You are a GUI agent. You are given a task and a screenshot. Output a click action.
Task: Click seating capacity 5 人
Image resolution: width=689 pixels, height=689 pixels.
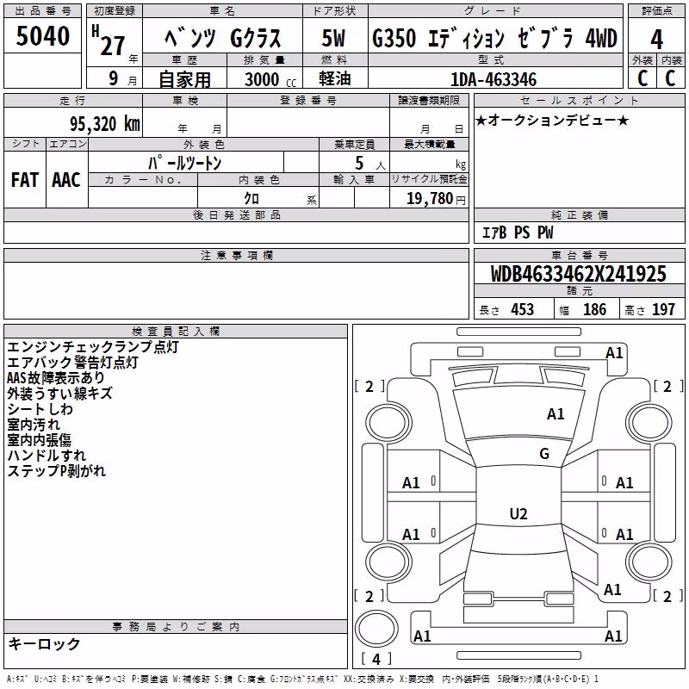click(x=370, y=164)
